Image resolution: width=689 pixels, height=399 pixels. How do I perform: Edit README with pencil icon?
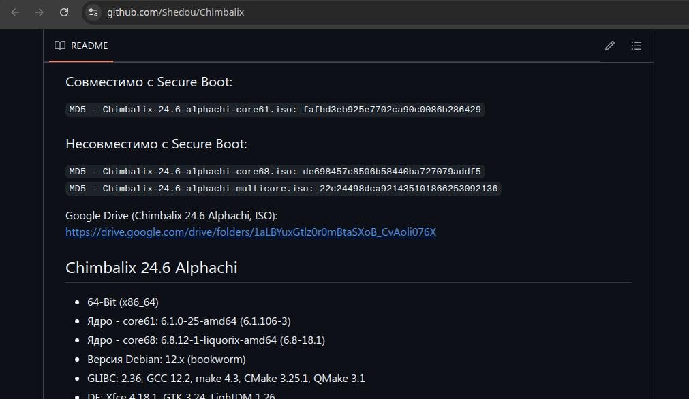click(609, 46)
